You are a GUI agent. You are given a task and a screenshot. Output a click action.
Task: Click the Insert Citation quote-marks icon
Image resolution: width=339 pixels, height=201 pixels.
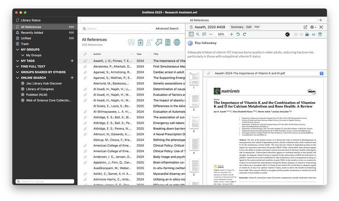[131, 42]
